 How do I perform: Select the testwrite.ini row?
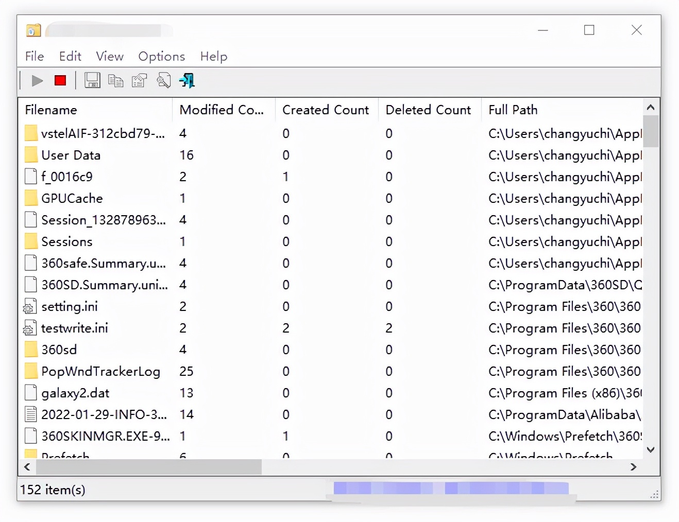(75, 328)
